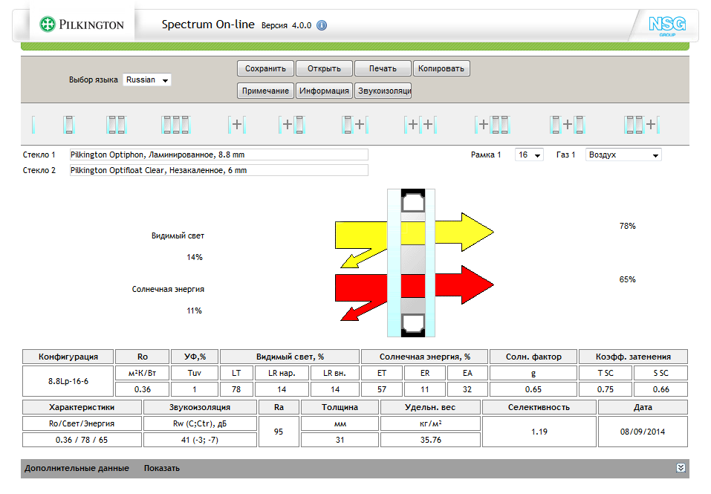711x494 pixels.
Task: Choose the triple unit plus pane configuration
Action: pyautogui.click(x=642, y=125)
